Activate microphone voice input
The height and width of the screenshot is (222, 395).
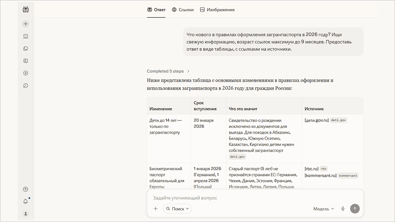pyautogui.click(x=343, y=209)
